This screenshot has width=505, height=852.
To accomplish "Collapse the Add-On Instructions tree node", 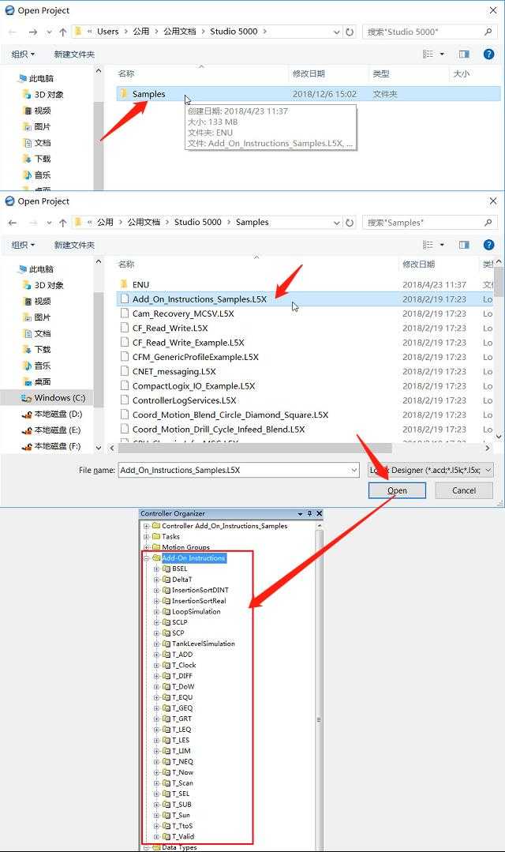I will tap(146, 558).
